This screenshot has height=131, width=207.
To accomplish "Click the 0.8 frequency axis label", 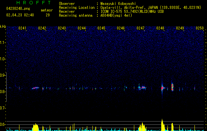I will 3,92.
